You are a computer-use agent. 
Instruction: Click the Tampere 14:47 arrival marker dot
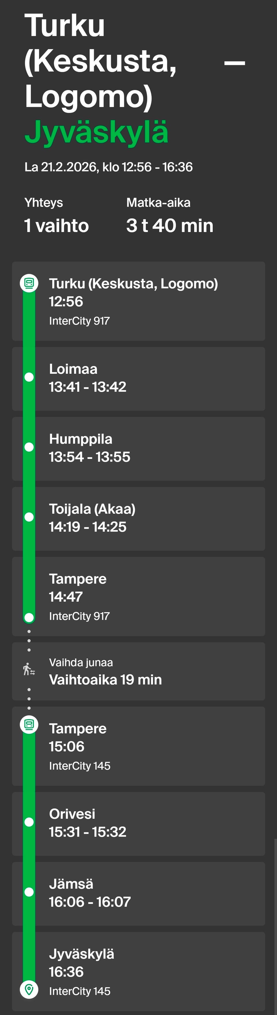pyautogui.click(x=29, y=617)
